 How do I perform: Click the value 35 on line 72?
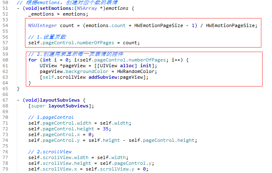click(105, 129)
